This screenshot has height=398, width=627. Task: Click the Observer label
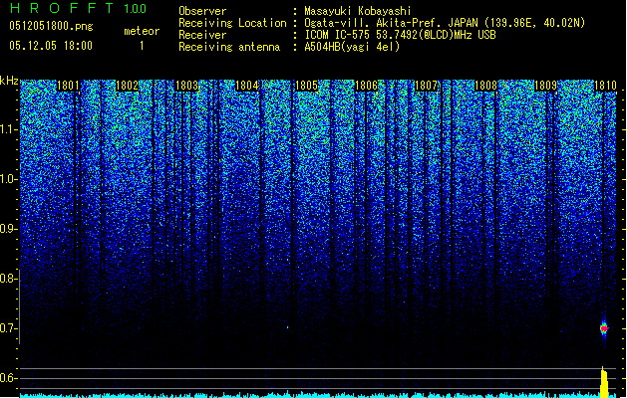(202, 11)
